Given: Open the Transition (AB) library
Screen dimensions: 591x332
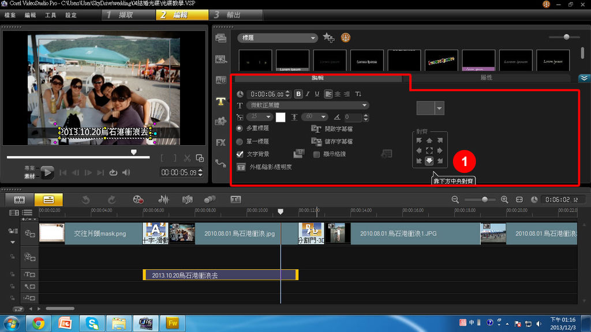Looking at the screenshot, I should coord(221,80).
